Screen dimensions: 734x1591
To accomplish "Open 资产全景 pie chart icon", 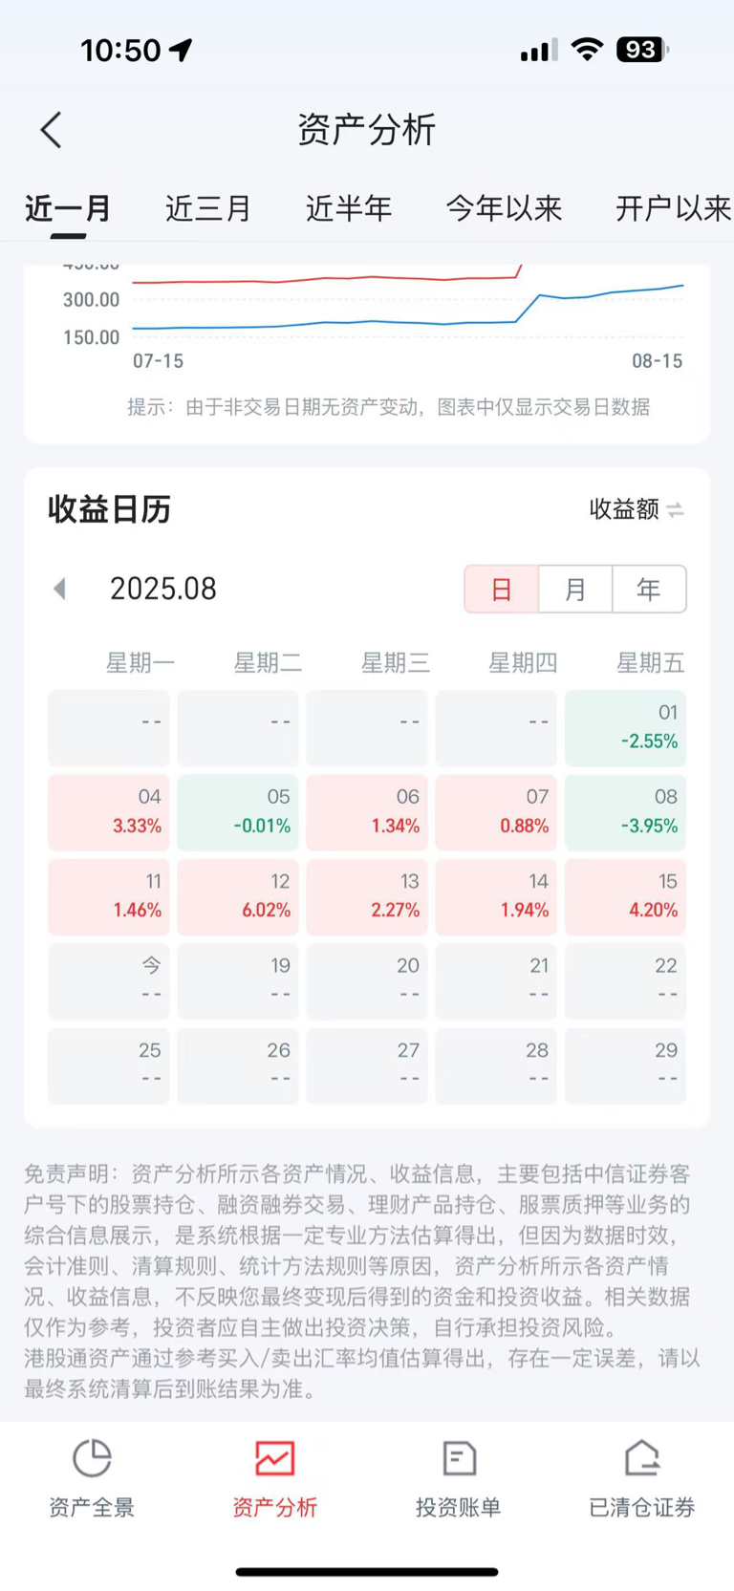I will [x=92, y=1458].
